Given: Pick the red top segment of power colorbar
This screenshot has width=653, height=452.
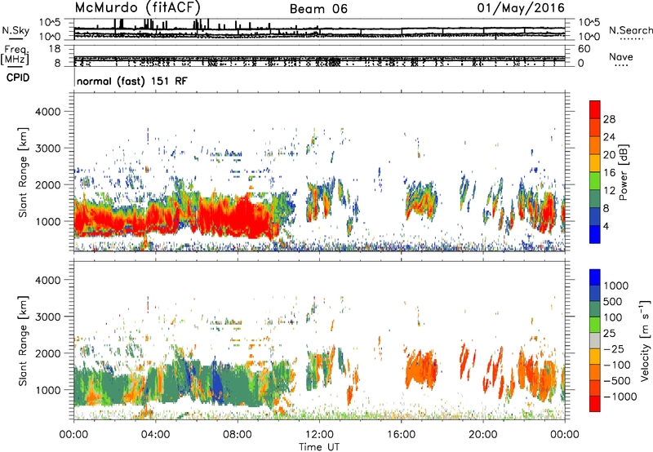Looking at the screenshot, I should click(x=595, y=110).
